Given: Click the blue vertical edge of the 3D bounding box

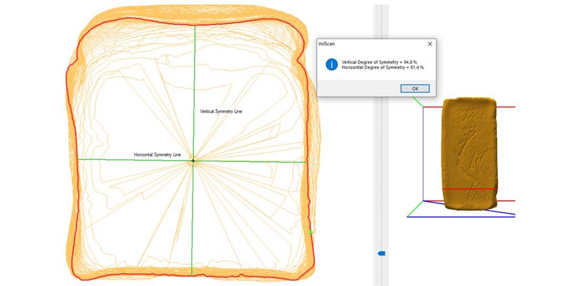Looking at the screenshot, I should pyautogui.click(x=424, y=158).
